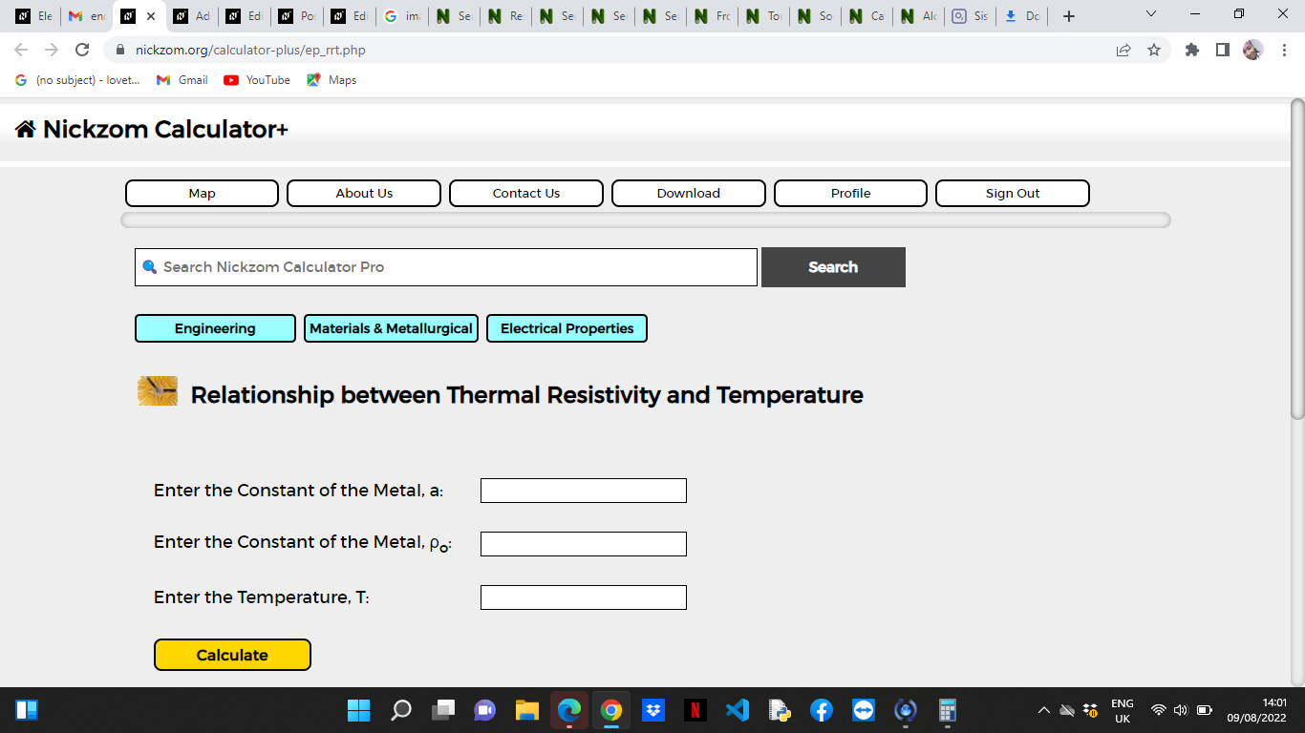Open the Chrome extensions puzzle icon

[1191, 50]
